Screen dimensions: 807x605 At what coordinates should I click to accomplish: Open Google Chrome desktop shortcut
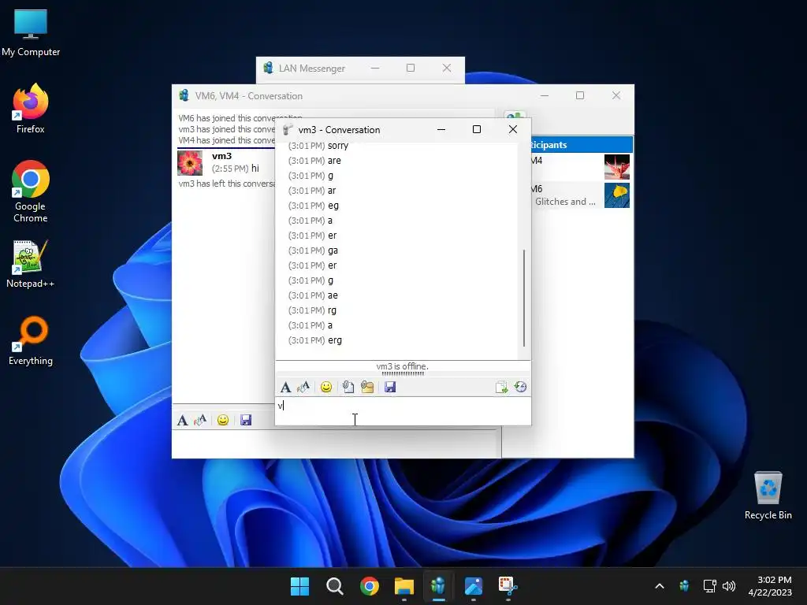tap(31, 191)
